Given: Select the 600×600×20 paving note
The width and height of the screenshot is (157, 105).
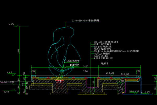Looking at the screenshot, I should (x=106, y=42).
